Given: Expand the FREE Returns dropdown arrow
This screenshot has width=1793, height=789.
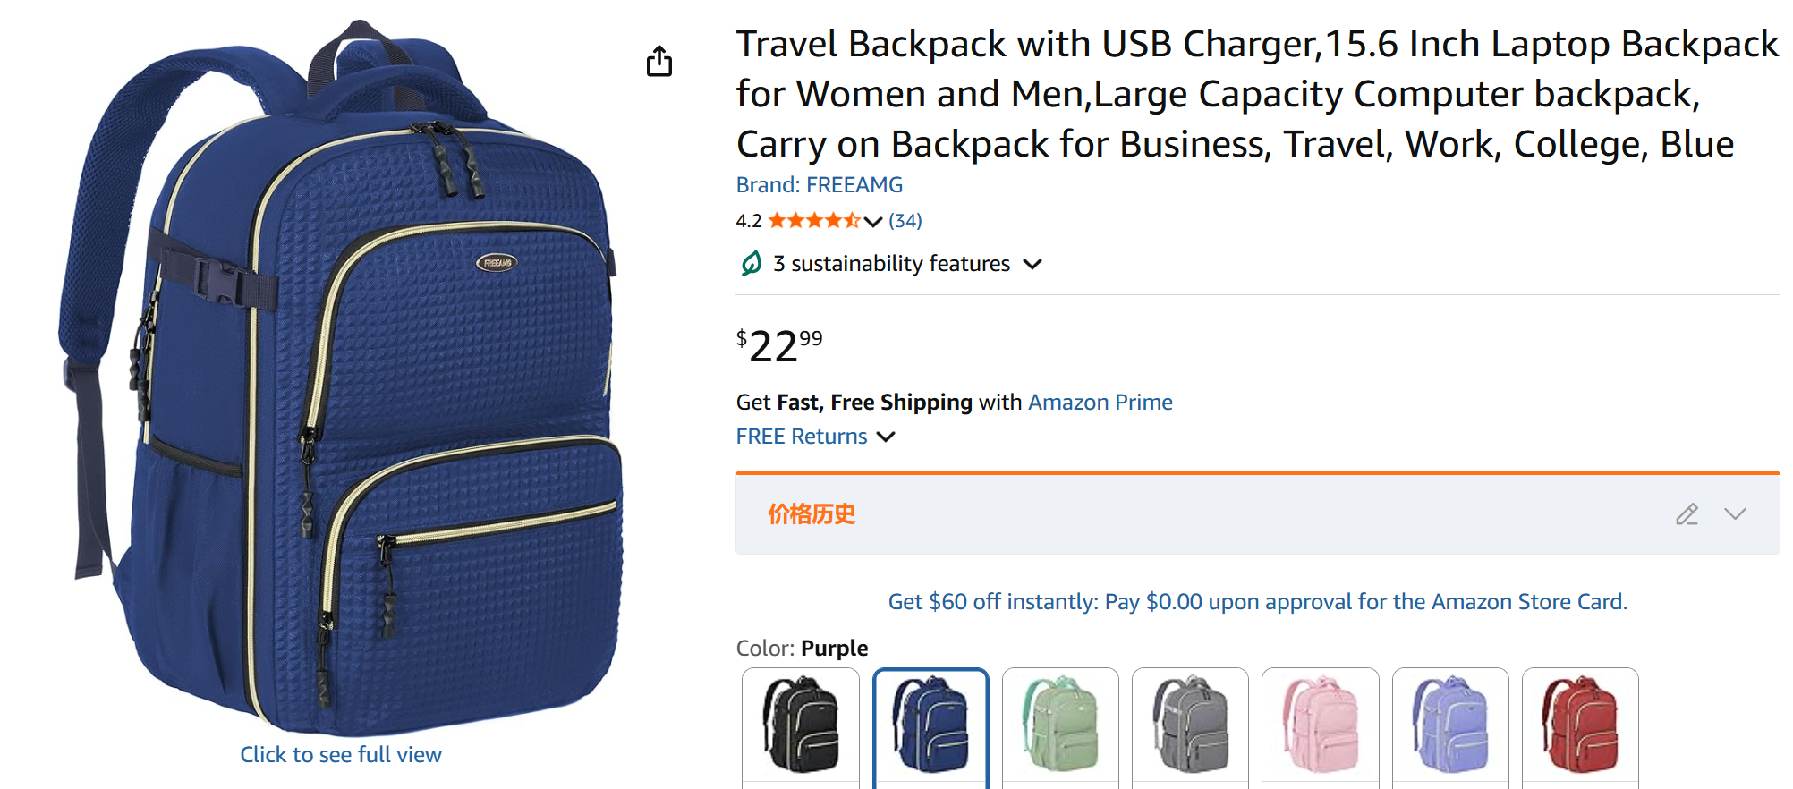Looking at the screenshot, I should [x=886, y=437].
